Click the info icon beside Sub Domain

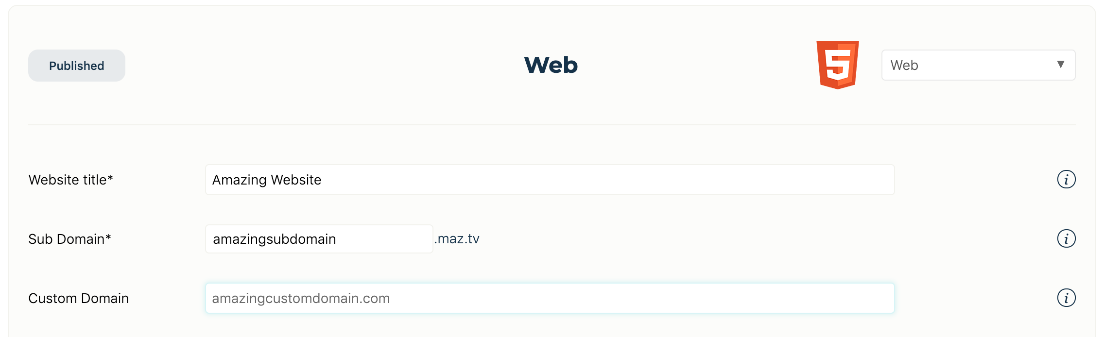click(x=1066, y=238)
